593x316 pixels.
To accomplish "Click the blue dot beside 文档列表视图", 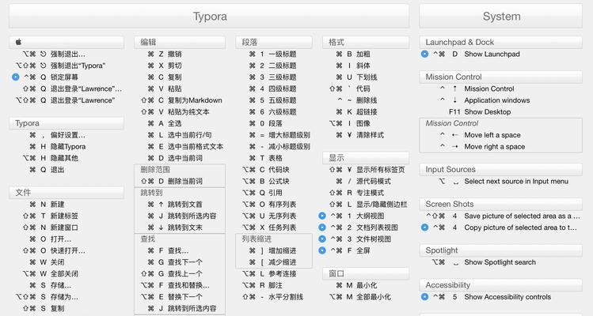I will [x=322, y=228].
